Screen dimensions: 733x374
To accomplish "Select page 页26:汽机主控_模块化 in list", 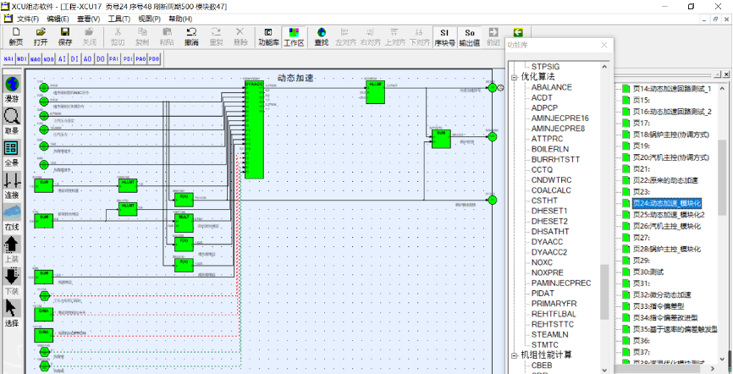I will tap(666, 226).
